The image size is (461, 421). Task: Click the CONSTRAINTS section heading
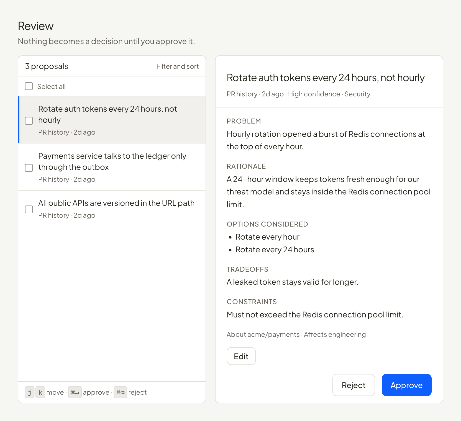252,302
